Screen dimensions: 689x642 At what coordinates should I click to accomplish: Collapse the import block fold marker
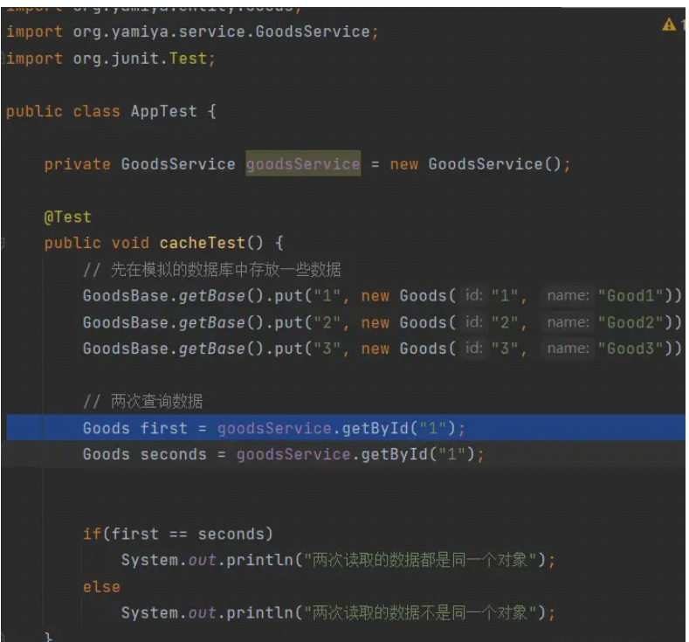point(3,58)
